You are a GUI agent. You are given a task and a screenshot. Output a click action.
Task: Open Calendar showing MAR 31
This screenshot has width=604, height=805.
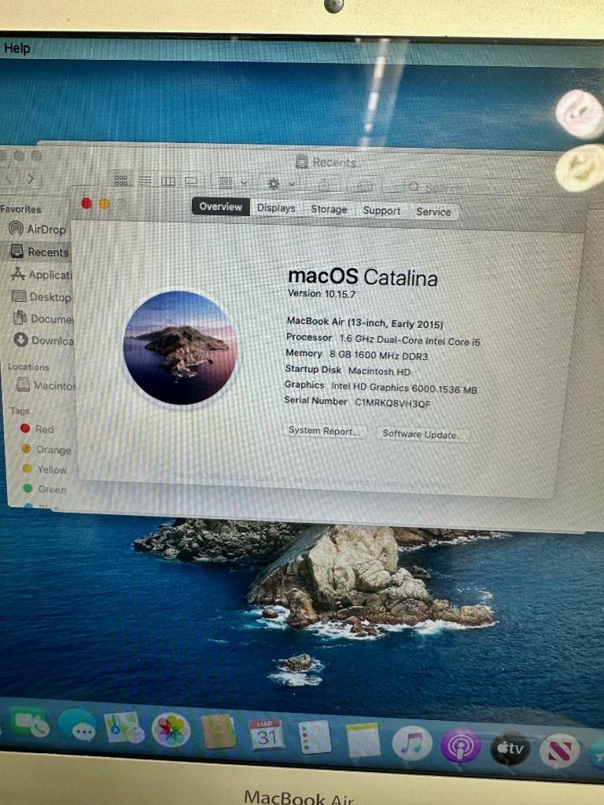click(266, 734)
